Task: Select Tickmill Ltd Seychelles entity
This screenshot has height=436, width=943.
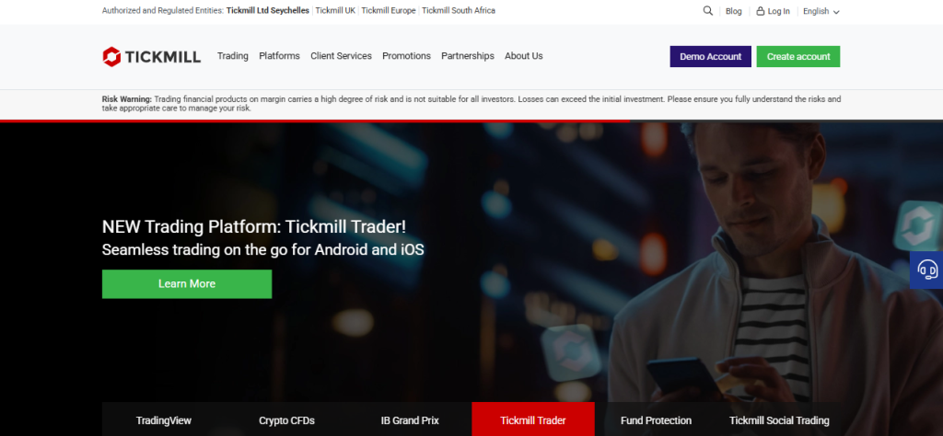Action: [268, 10]
